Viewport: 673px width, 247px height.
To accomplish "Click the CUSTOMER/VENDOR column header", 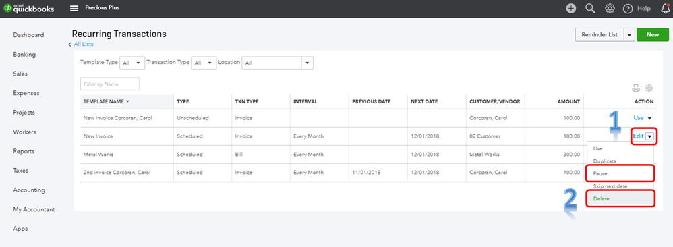I will point(494,102).
